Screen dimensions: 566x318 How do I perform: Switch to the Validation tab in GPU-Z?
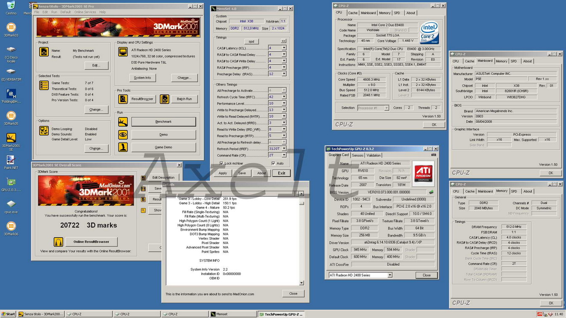pos(373,155)
